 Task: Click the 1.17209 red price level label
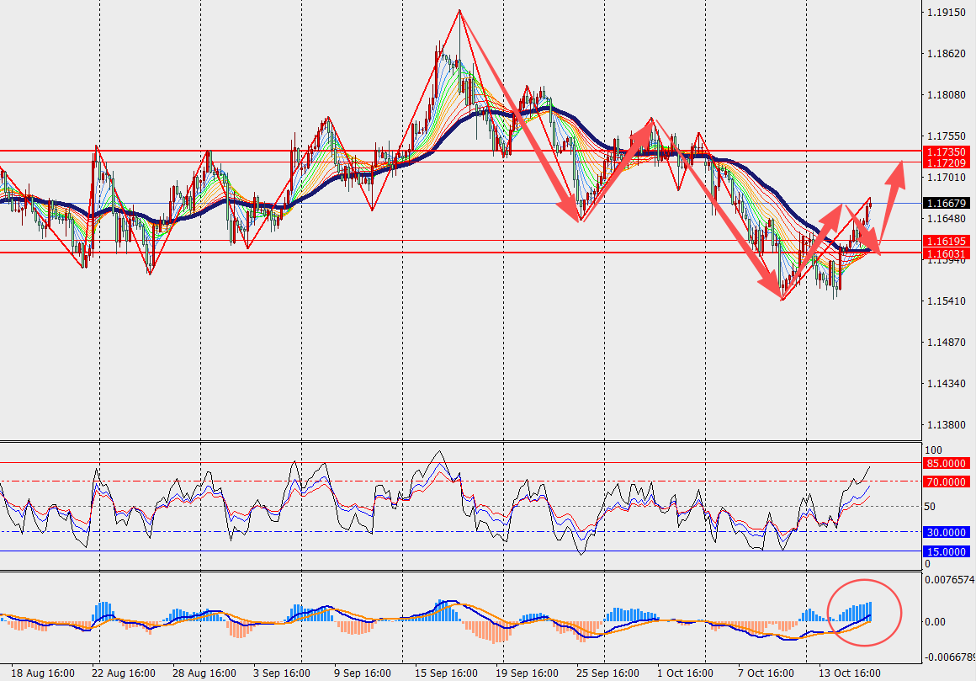click(946, 163)
